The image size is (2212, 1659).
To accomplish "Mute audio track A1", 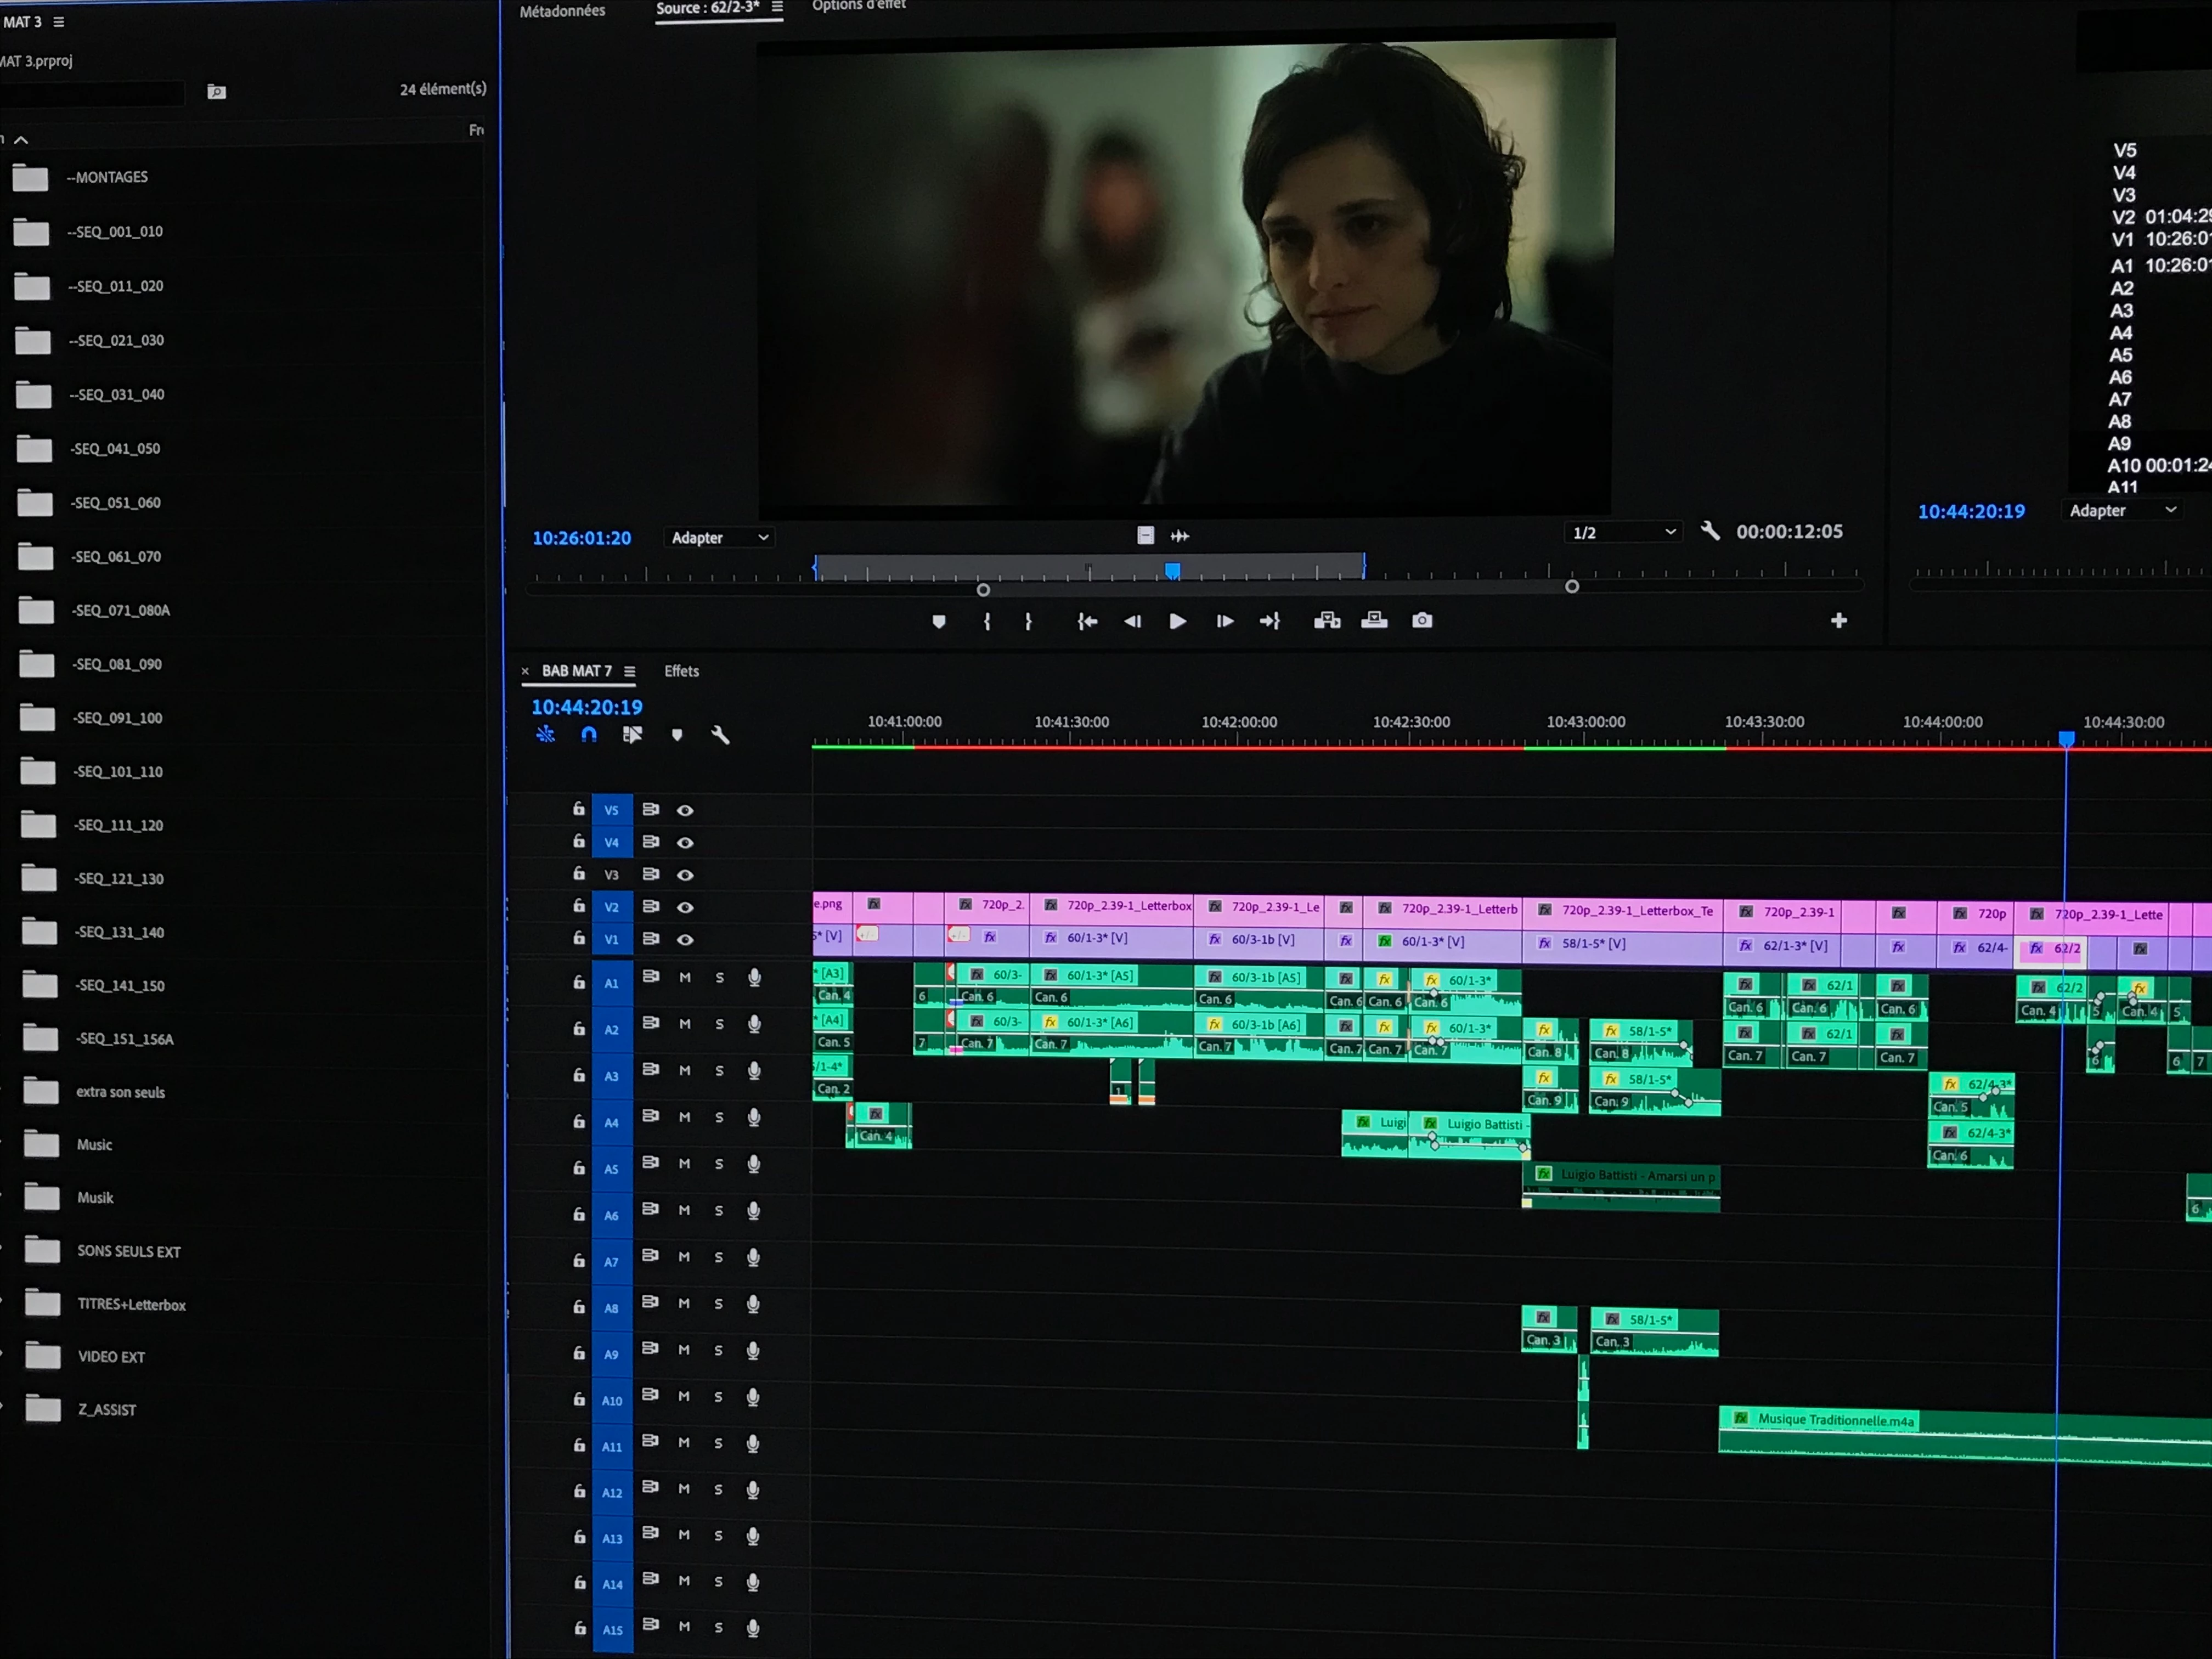I will [685, 977].
